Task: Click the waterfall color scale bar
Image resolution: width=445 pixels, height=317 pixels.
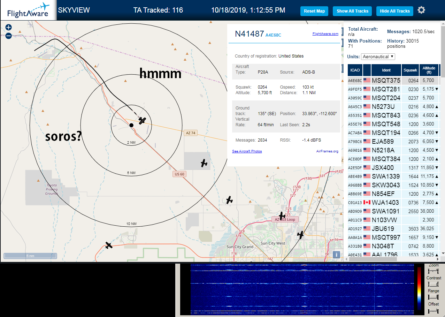Action: 419,289
